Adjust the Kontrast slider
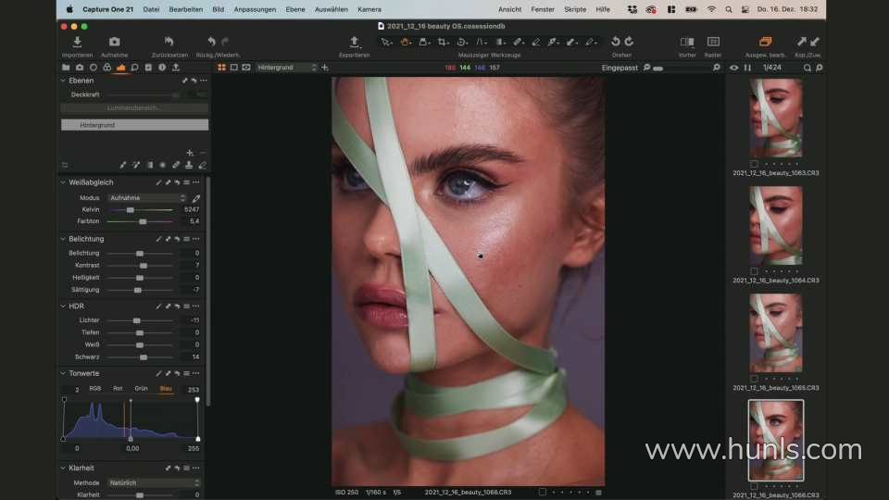The width and height of the screenshot is (889, 500). 143,265
